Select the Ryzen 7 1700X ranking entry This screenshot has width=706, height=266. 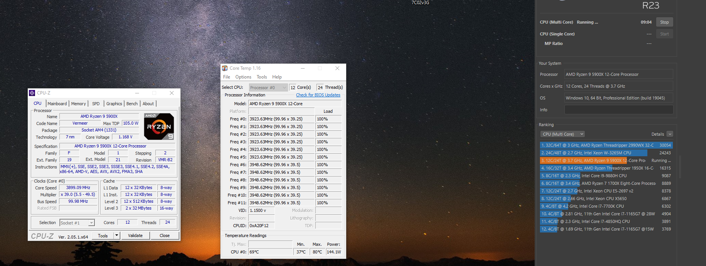pos(606,183)
